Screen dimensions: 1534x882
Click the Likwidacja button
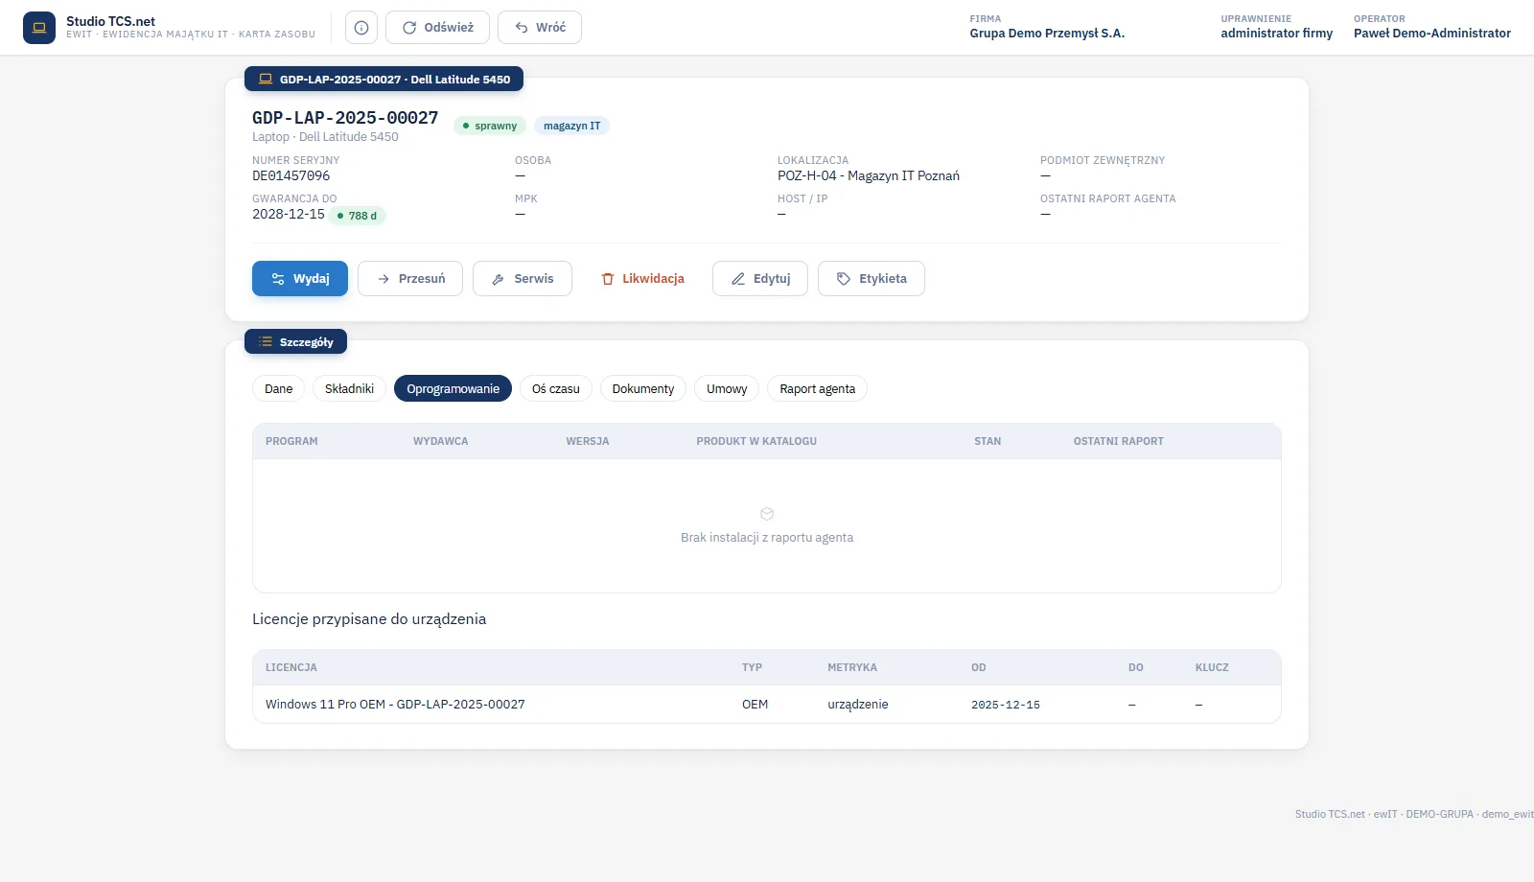[642, 279]
